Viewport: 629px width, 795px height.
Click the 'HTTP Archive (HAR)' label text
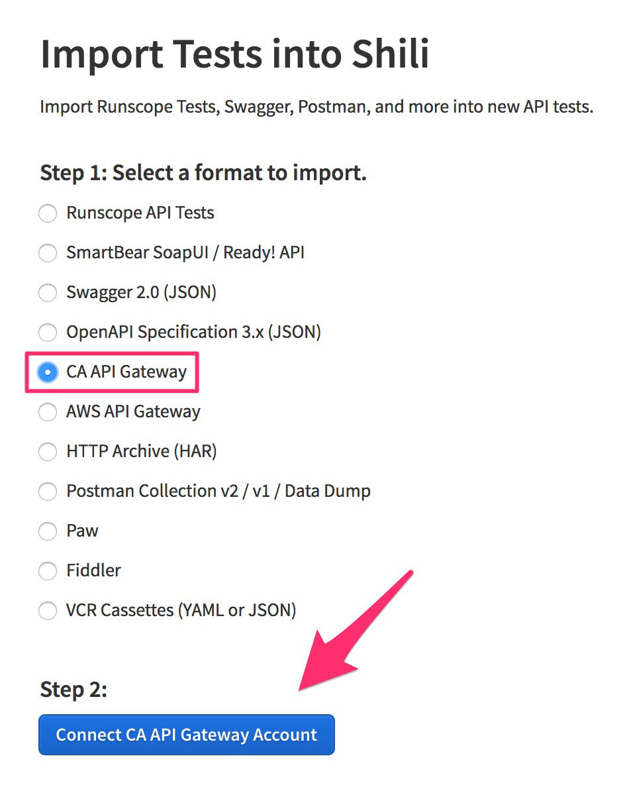point(142,452)
